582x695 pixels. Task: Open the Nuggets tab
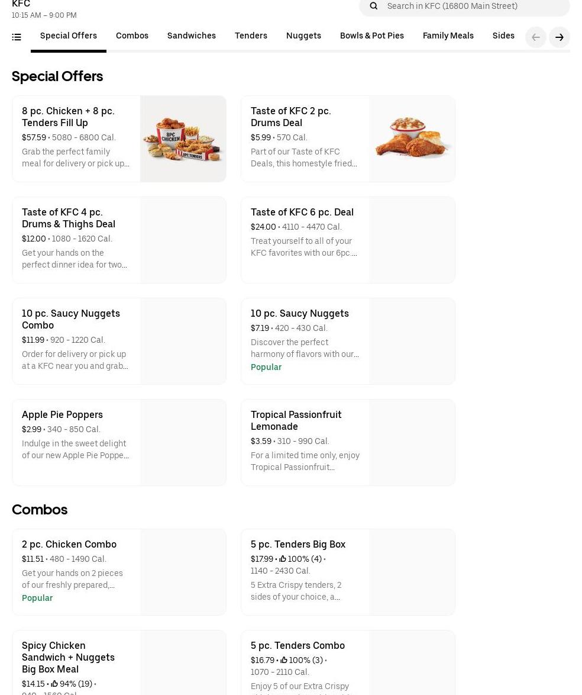(303, 36)
